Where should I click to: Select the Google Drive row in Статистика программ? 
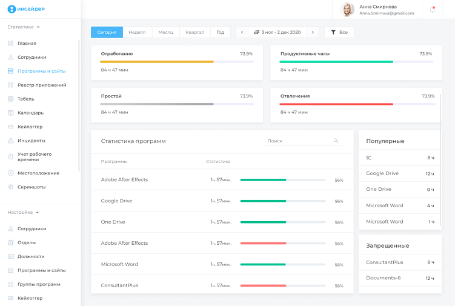[x=222, y=201]
